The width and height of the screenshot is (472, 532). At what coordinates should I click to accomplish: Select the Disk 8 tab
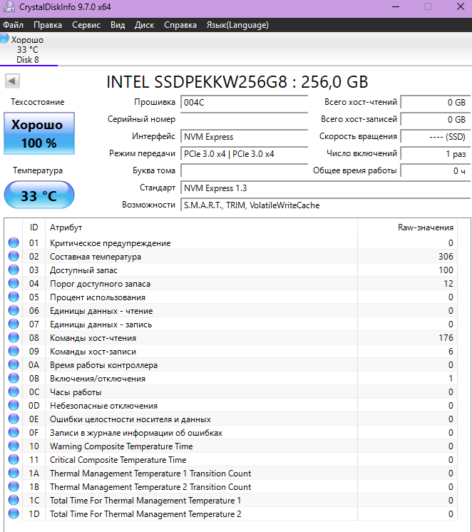[x=28, y=50]
